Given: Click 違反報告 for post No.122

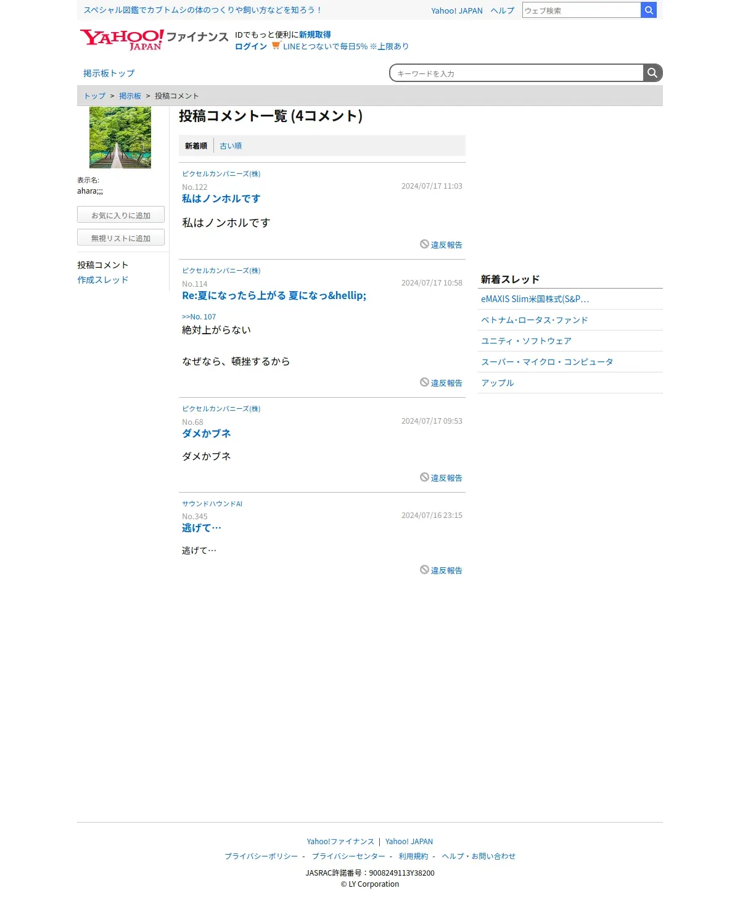Looking at the screenshot, I should tap(446, 245).
